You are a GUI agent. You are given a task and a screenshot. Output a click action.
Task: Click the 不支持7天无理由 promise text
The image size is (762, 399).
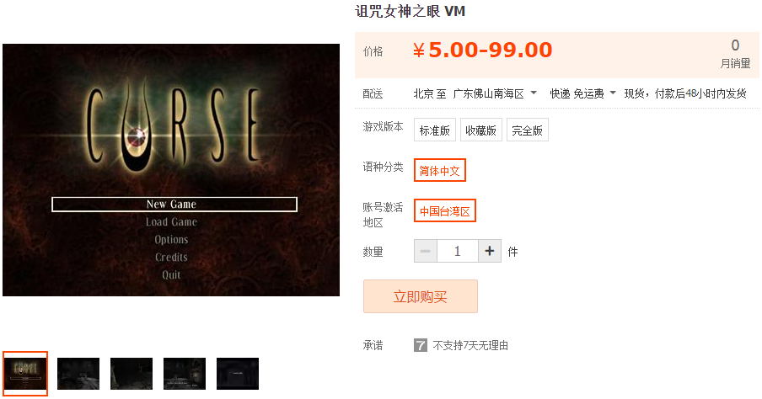[470, 345]
